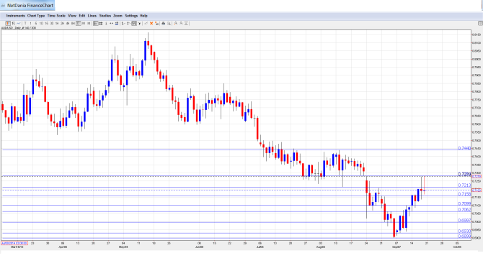Open the Settings menu

tap(131, 16)
